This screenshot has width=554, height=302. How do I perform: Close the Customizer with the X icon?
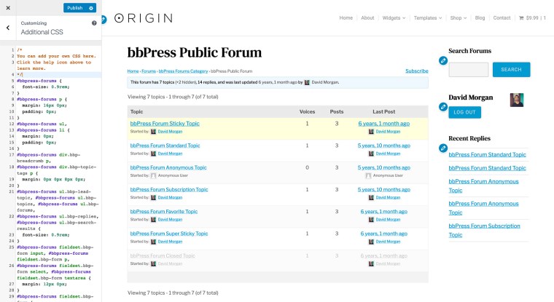pyautogui.click(x=8, y=8)
